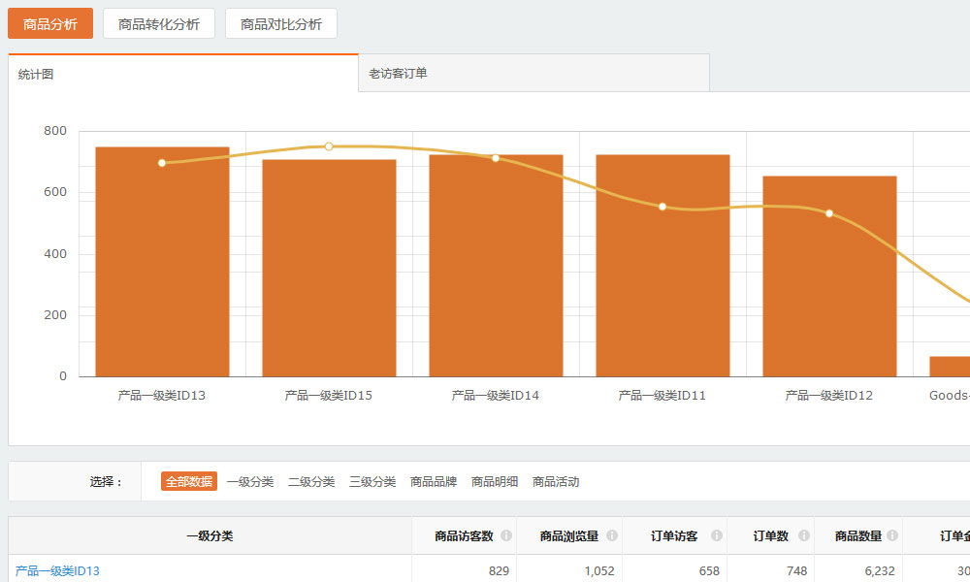Select the 老访客订单 panel tab

(533, 73)
